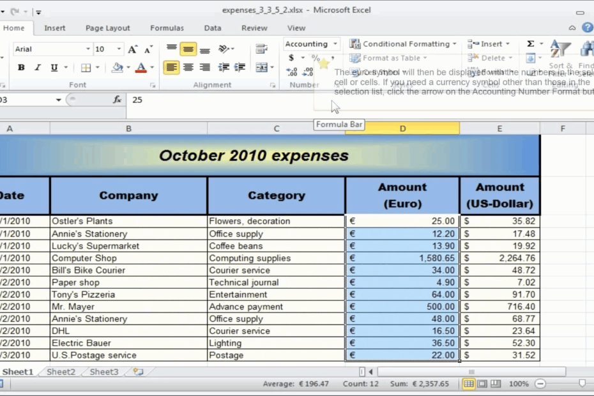
Task: Switch to the Formulas ribbon tab
Action: [x=167, y=28]
